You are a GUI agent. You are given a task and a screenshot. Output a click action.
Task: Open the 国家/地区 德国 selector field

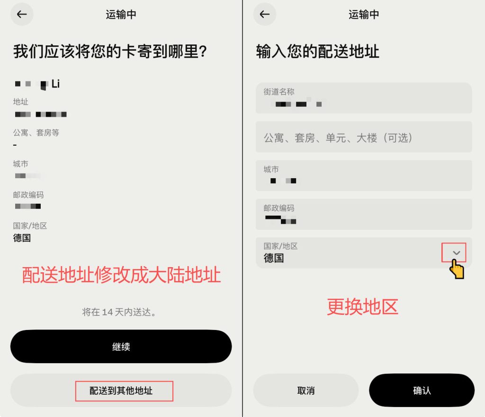coord(364,253)
